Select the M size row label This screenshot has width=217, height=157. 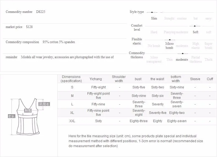tap(72, 96)
